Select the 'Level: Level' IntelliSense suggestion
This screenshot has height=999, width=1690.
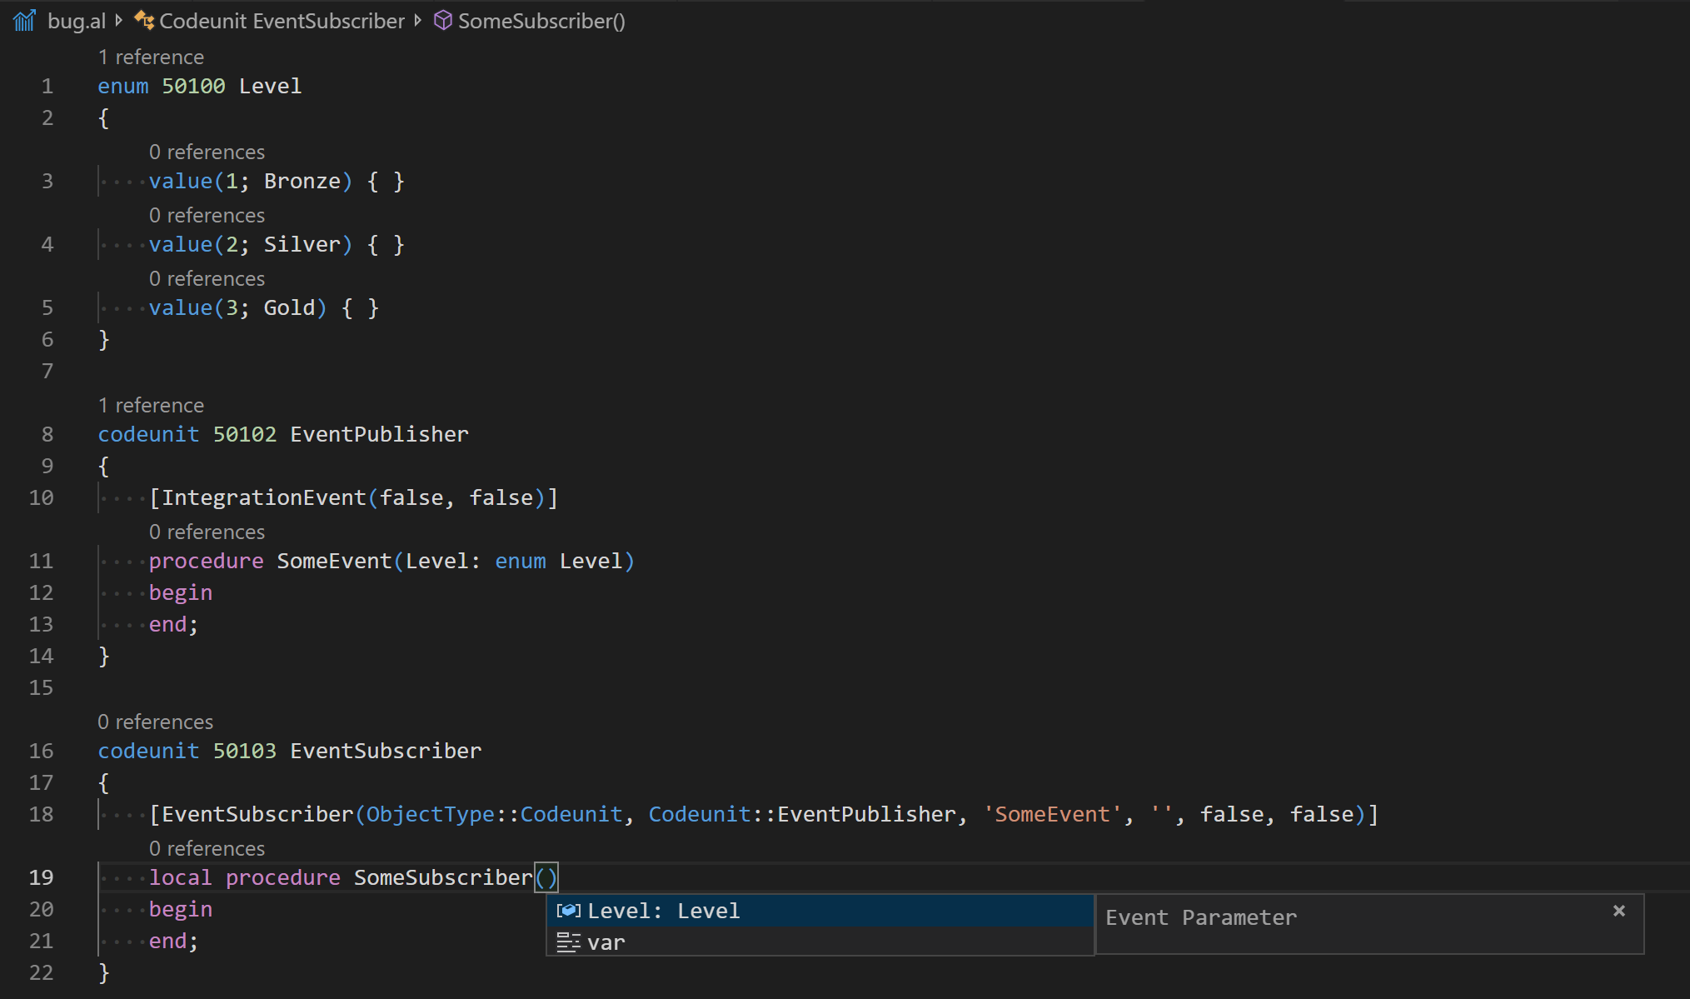(x=662, y=911)
